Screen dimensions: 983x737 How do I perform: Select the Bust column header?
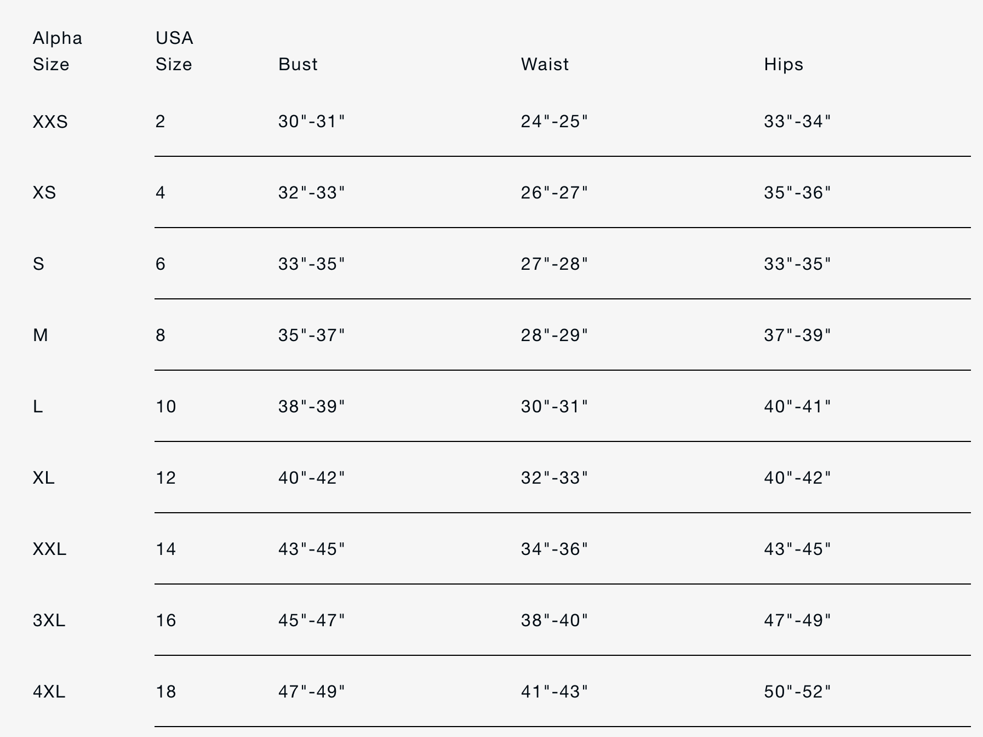298,64
